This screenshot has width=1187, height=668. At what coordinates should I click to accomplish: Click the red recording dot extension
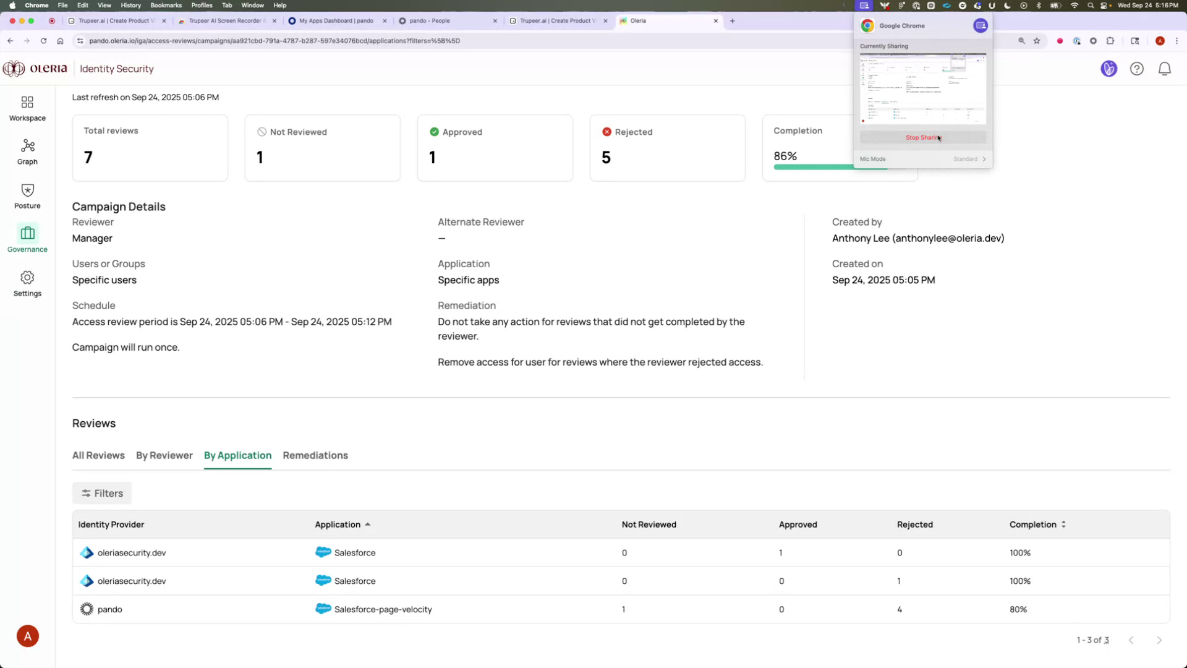point(1060,41)
